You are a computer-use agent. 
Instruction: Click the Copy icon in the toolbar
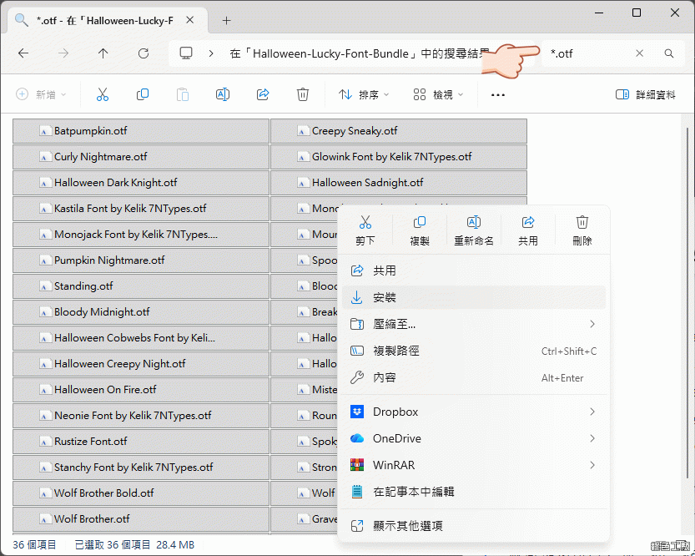[143, 95]
